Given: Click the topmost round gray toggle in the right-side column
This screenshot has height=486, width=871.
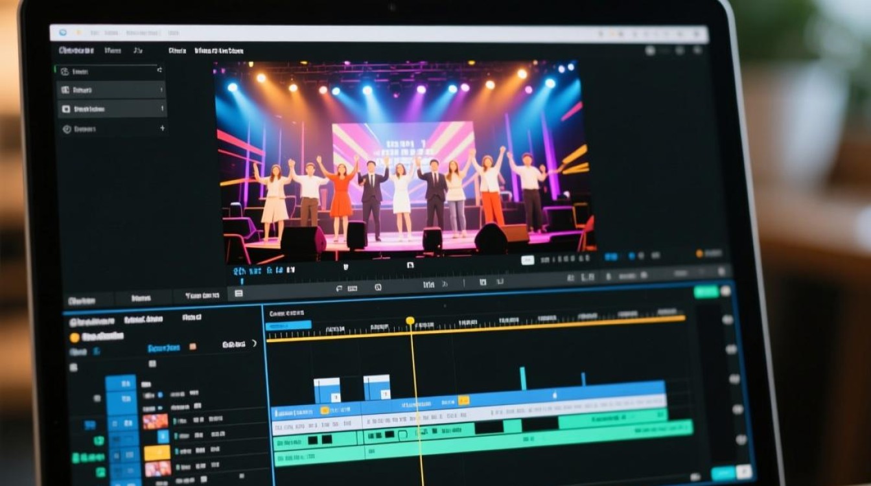Looking at the screenshot, I should click(x=725, y=292).
